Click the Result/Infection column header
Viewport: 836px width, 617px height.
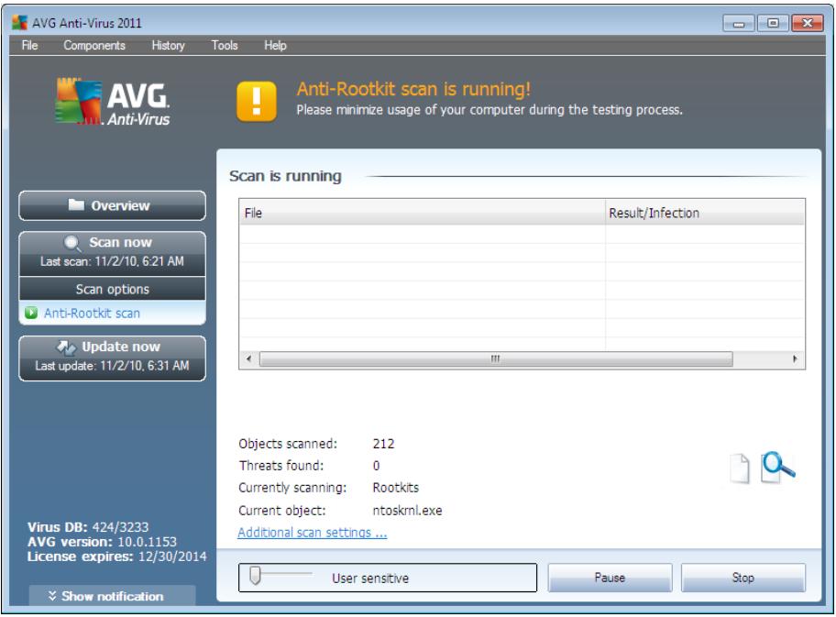705,213
